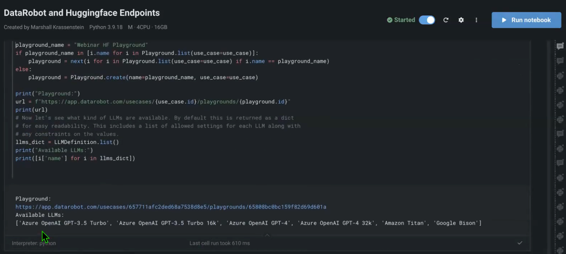The width and height of the screenshot is (566, 254).
Task: Select the second comment icon from top in gutter
Action: coord(560,61)
